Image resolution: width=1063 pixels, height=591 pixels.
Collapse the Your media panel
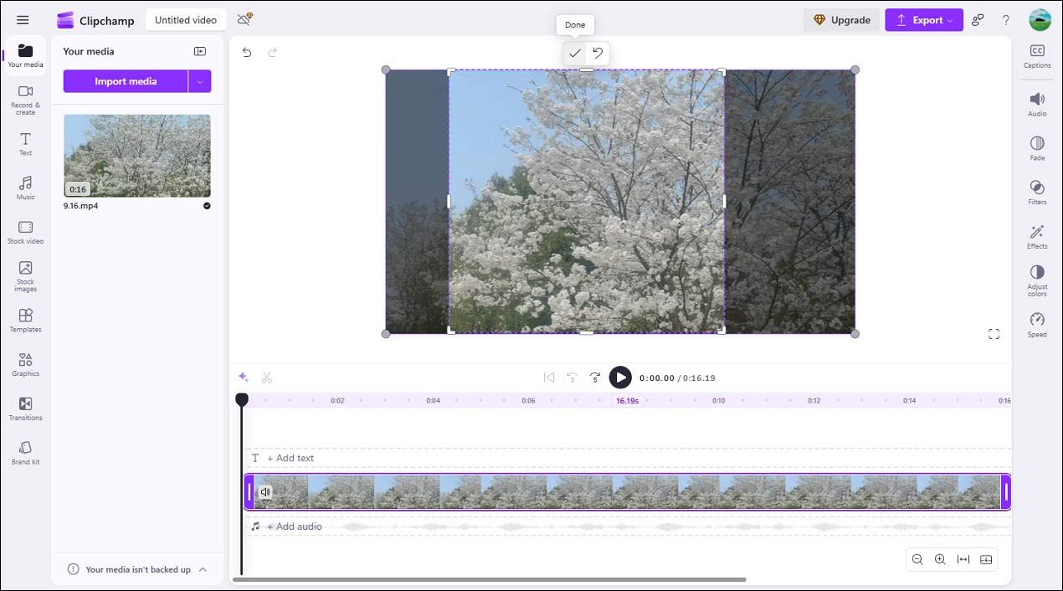[x=199, y=50]
